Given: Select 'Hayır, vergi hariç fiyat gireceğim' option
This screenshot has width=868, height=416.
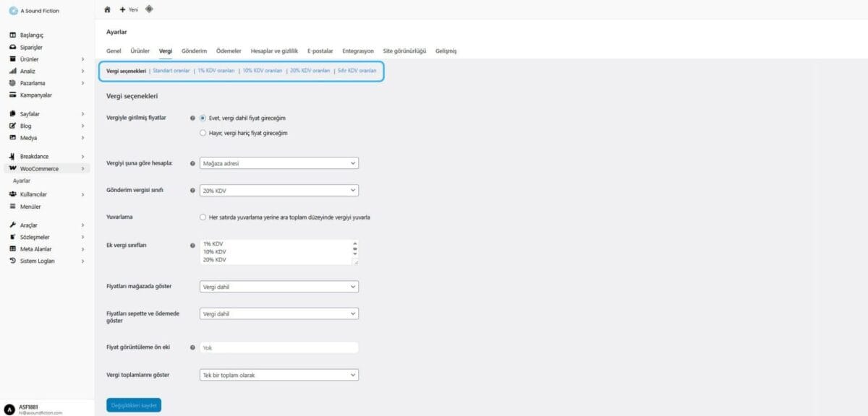Looking at the screenshot, I should coord(203,133).
